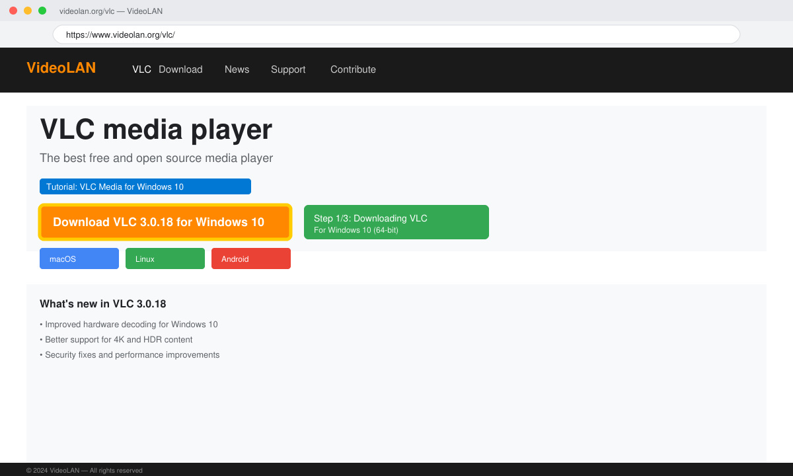Open the Contribute menu item

coord(353,69)
